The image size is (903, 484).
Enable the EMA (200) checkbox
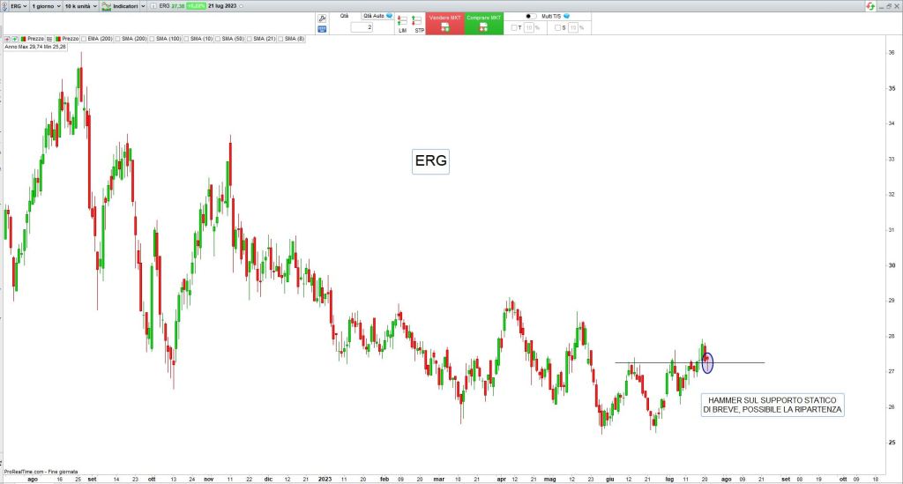(84, 39)
